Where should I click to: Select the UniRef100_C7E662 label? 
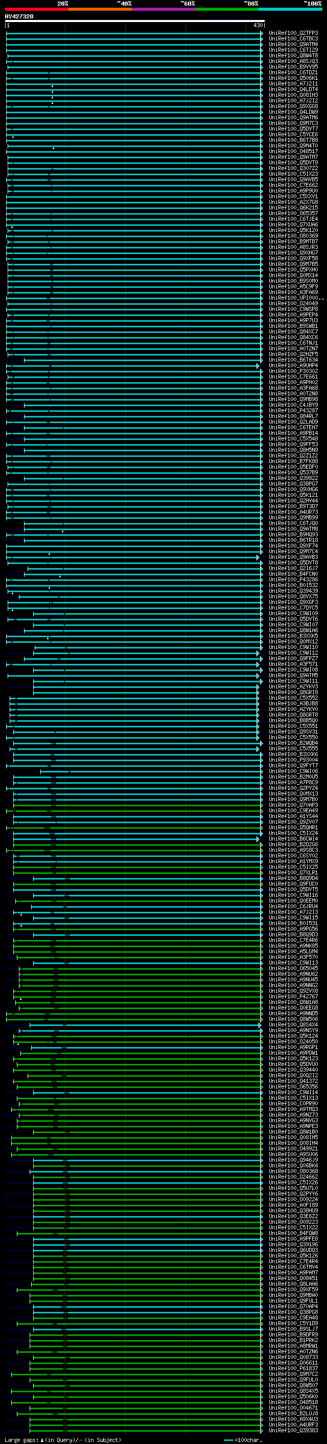pos(293,185)
